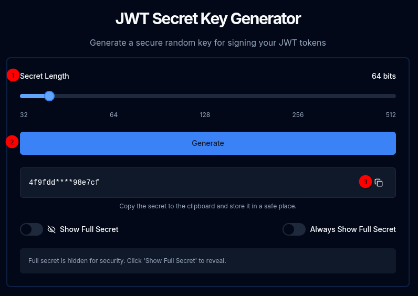Click the Show Full Secret label text

coord(89,229)
